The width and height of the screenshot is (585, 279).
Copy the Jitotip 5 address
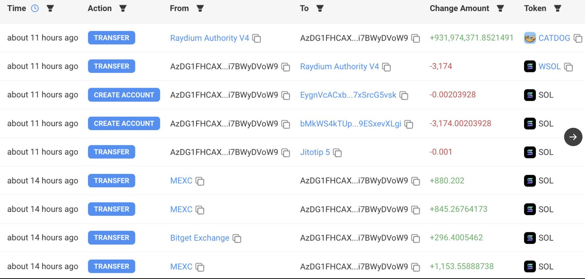coord(337,152)
